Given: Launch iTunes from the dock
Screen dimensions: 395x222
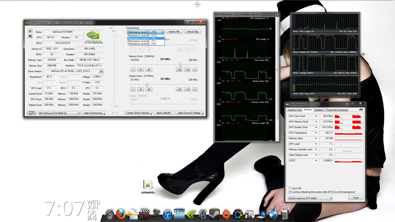Looking at the screenshot, I should 168,214.
